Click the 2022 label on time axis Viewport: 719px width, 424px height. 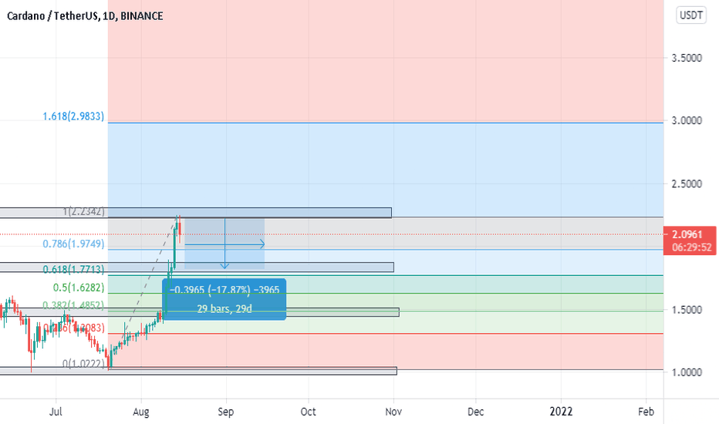(562, 412)
